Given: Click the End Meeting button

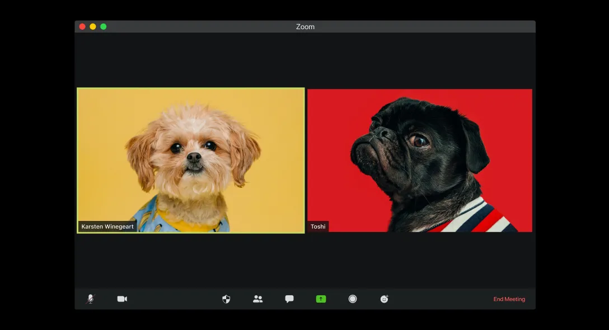Looking at the screenshot, I should pyautogui.click(x=509, y=299).
